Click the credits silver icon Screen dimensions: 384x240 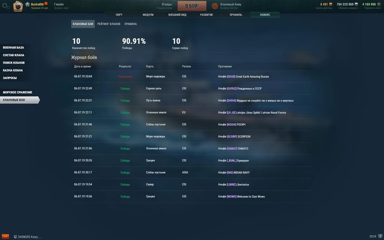point(356,4)
